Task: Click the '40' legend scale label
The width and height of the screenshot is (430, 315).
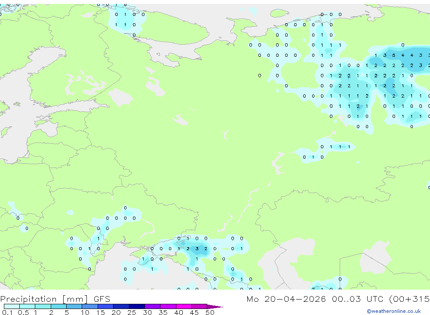Action: 179,312
